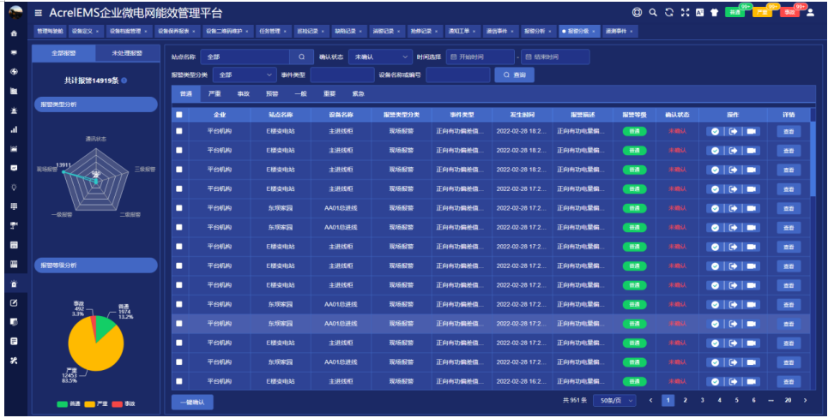Tick the fourth table row checkbox
Screen dimensions: 834x418
(x=179, y=188)
